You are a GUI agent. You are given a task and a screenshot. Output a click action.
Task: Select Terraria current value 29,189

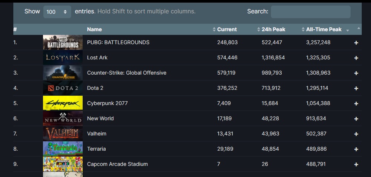point(225,148)
